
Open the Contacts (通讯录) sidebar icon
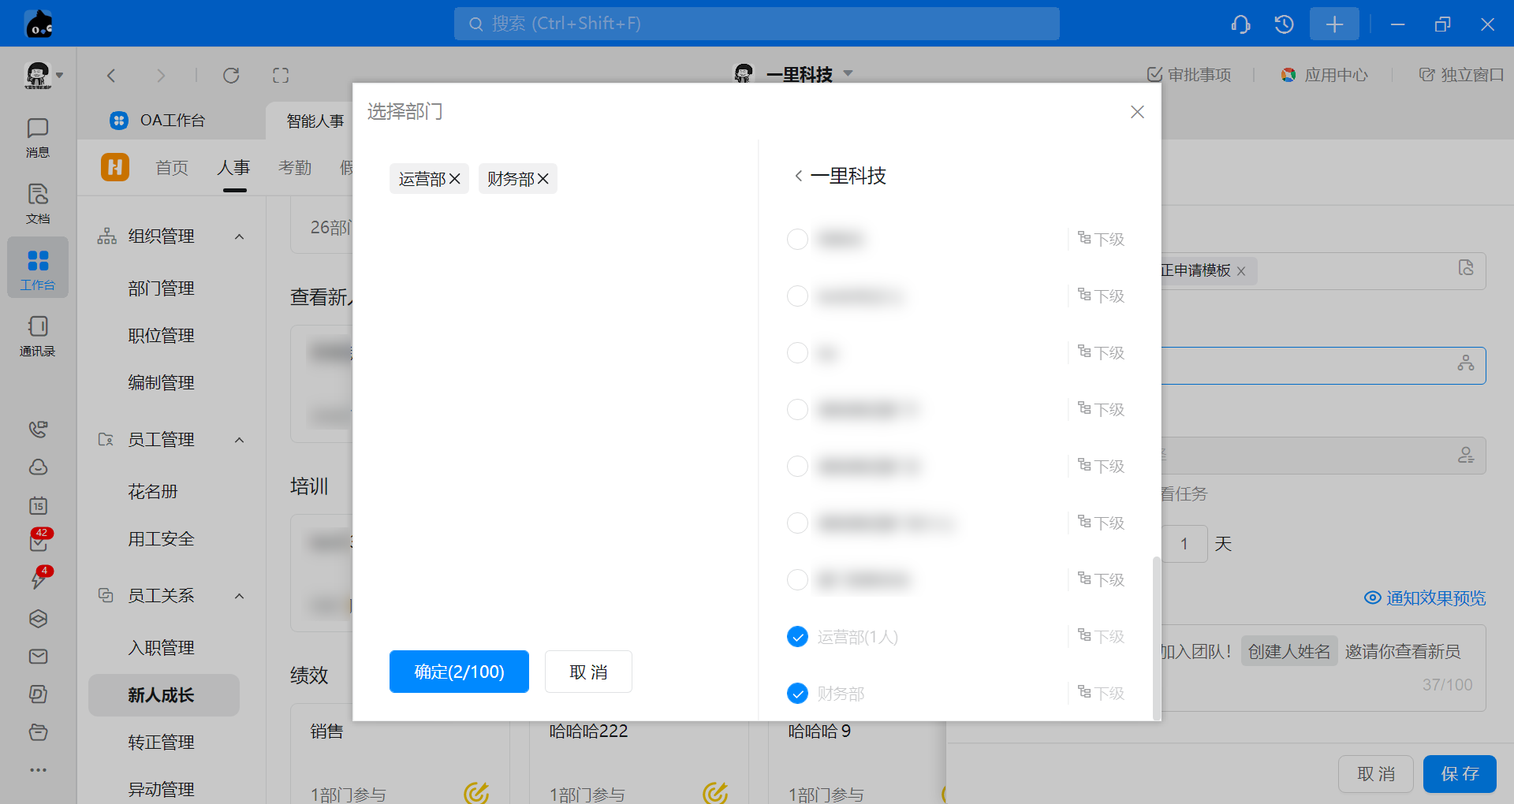point(37,336)
